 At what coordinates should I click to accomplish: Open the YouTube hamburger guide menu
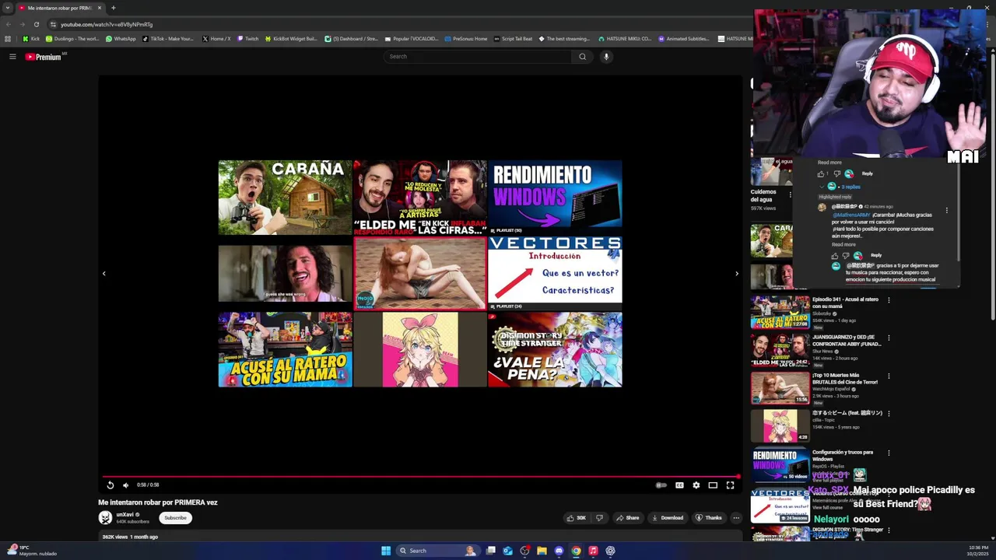pyautogui.click(x=12, y=56)
